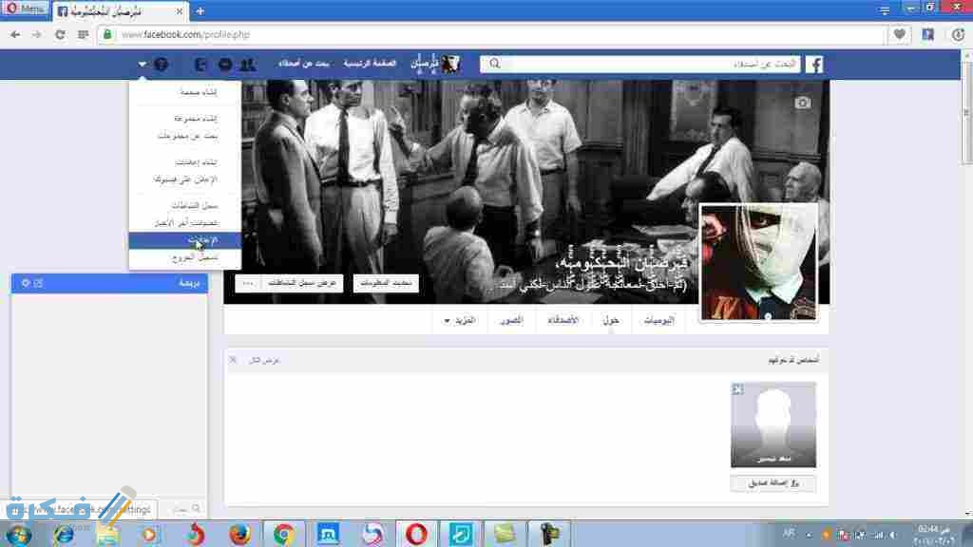The width and height of the screenshot is (973, 547).
Task: Select بحث عن مجموعات in the account menu
Action: (188, 135)
